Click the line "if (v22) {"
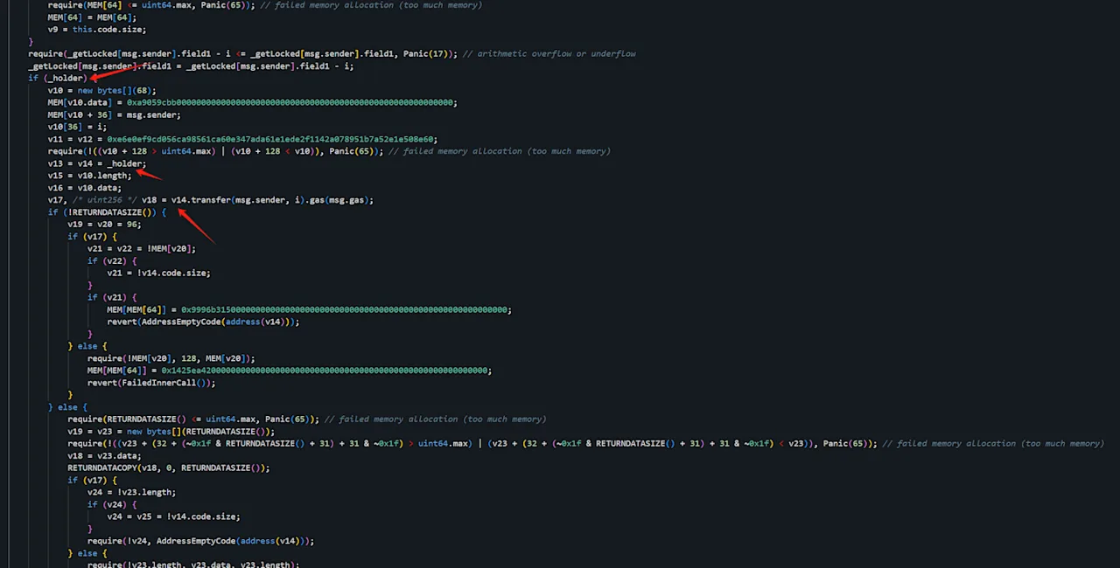1120x568 pixels. click(x=112, y=261)
